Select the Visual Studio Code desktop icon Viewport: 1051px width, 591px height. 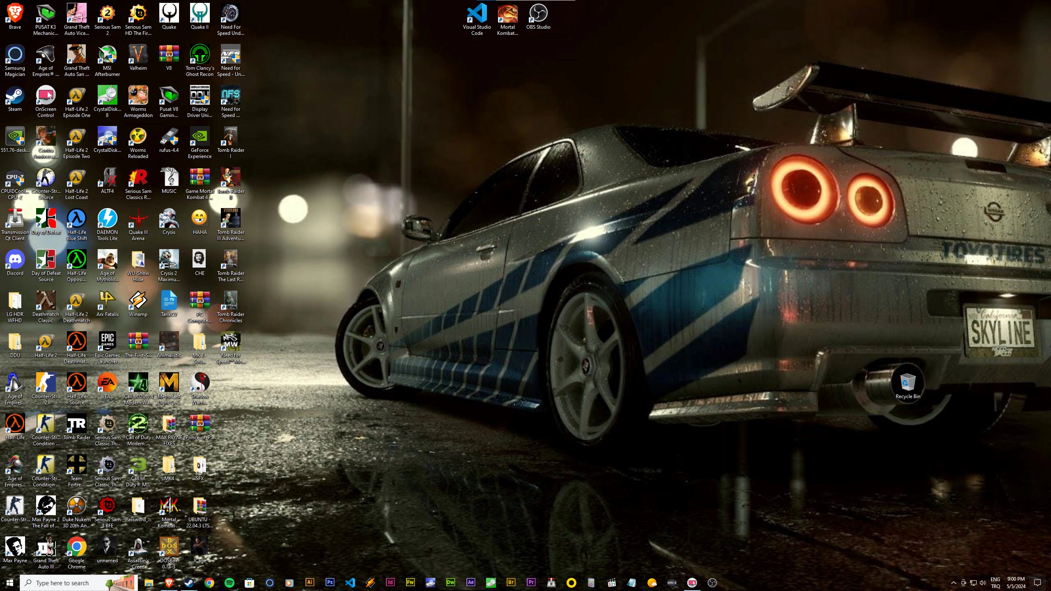tap(477, 19)
